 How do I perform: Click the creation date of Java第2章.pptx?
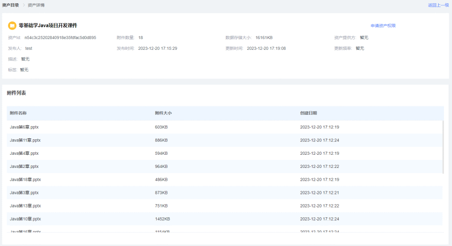pos(319,167)
